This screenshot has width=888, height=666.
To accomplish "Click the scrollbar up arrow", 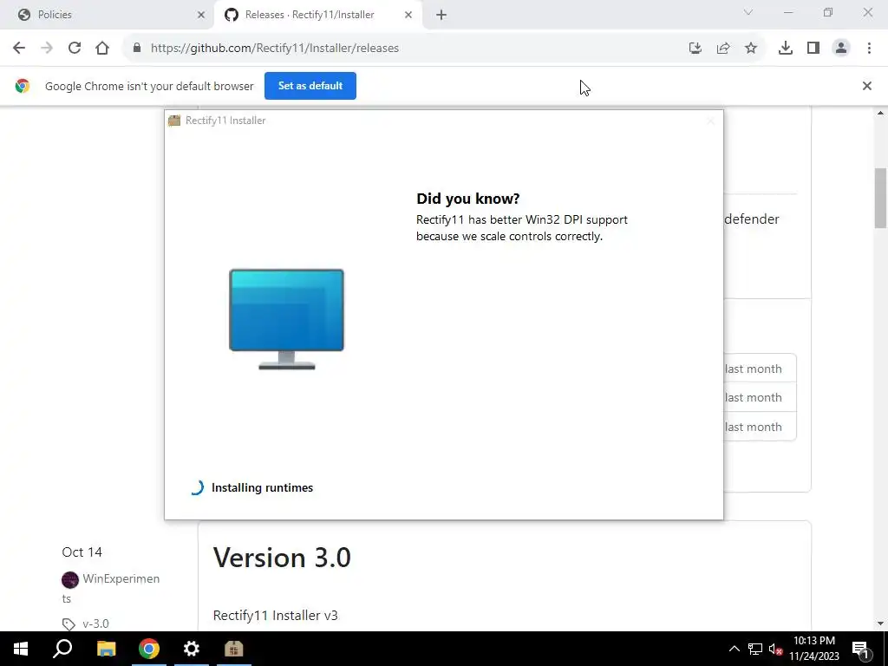I will tap(880, 114).
